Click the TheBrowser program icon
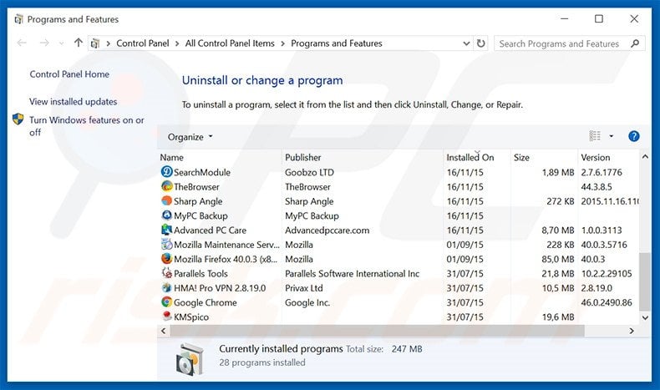The width and height of the screenshot is (660, 390). click(167, 186)
